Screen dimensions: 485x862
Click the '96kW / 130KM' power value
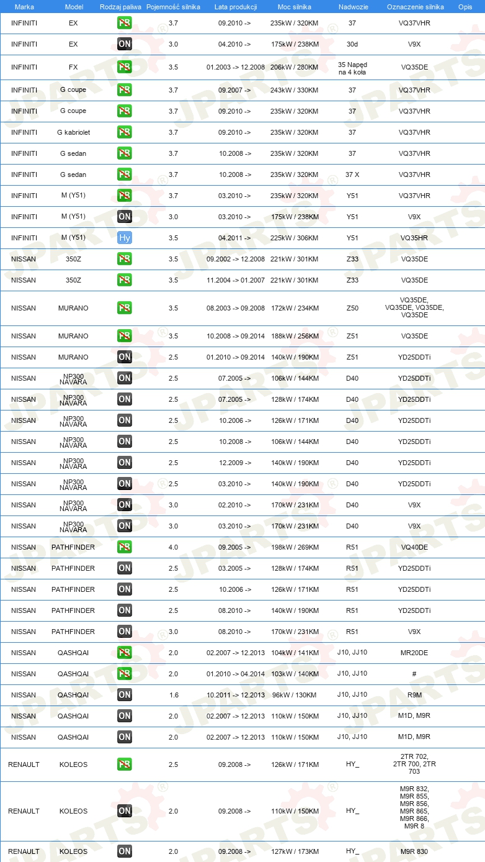point(295,695)
